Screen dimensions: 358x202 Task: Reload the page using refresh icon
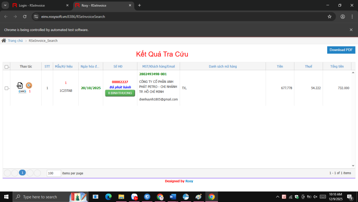tap(25, 16)
